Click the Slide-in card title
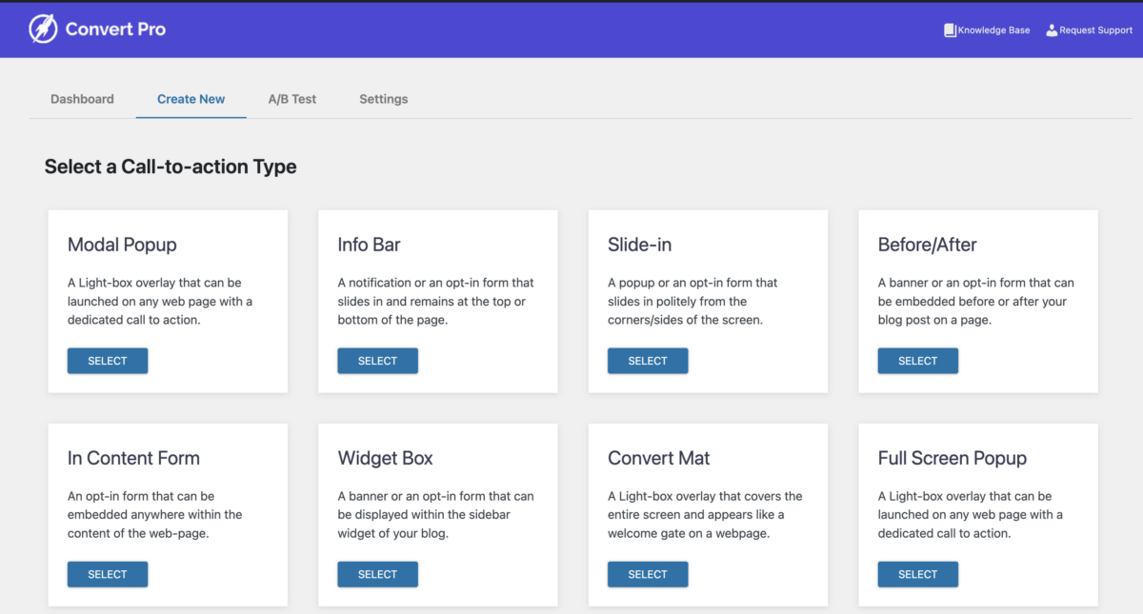This screenshot has width=1143, height=614. 639,245
